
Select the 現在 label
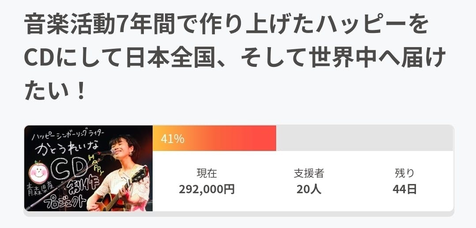pyautogui.click(x=206, y=173)
